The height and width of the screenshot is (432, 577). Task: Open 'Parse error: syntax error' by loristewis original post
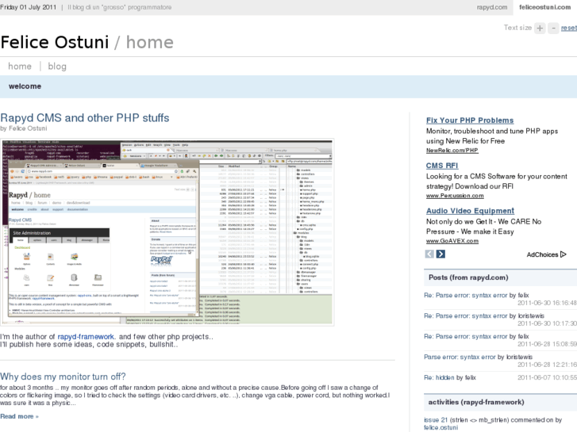460,357
